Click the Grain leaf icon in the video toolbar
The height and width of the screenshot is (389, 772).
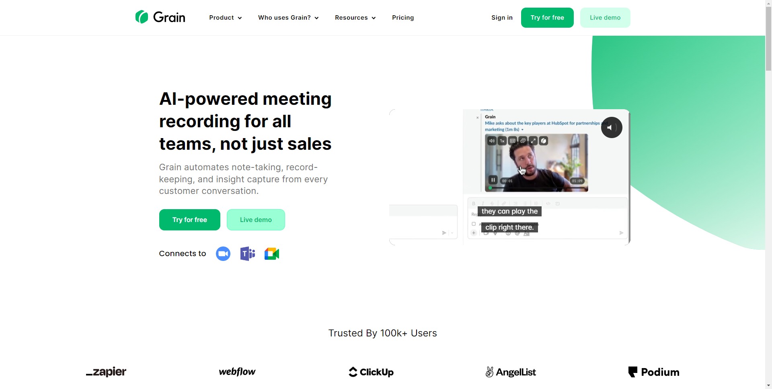[x=544, y=141]
